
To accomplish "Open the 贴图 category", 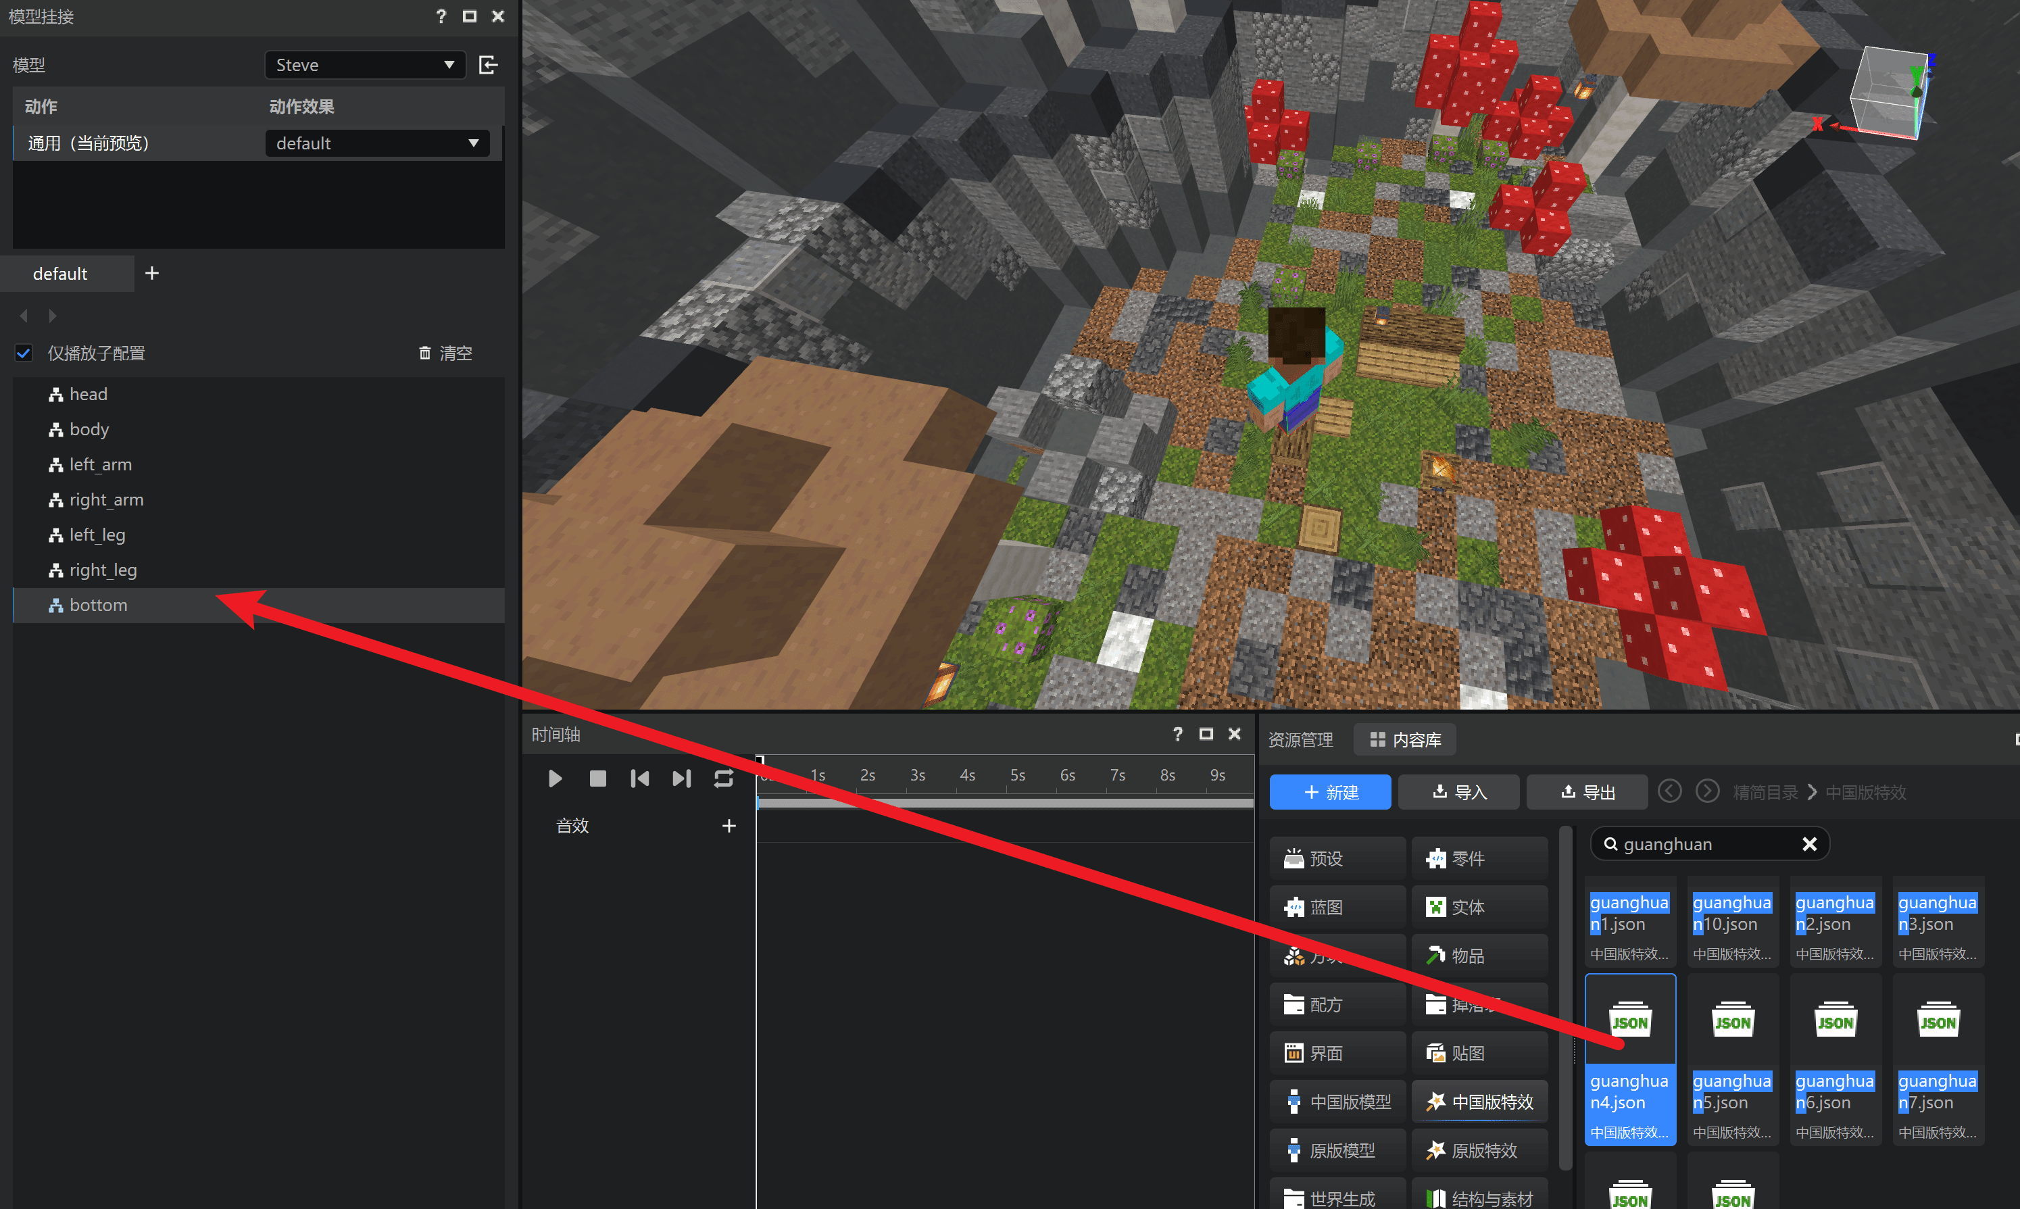I will [1479, 1054].
